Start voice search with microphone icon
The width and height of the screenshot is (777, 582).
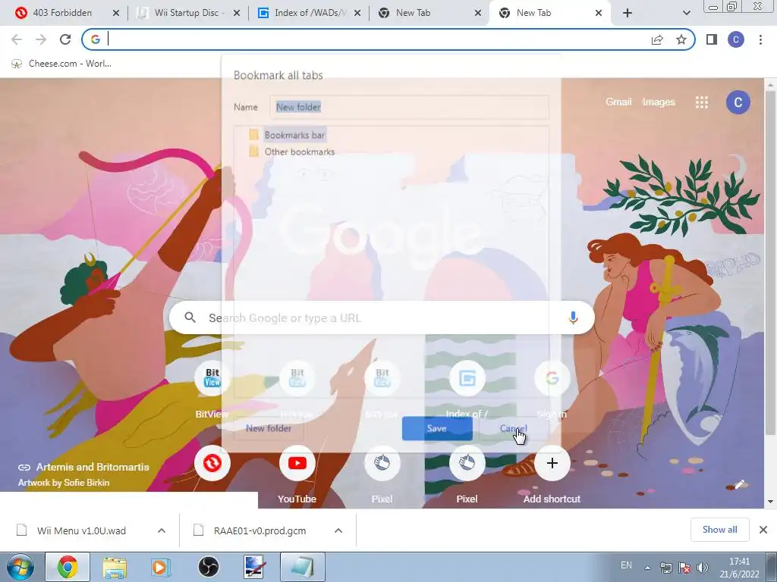tap(573, 318)
